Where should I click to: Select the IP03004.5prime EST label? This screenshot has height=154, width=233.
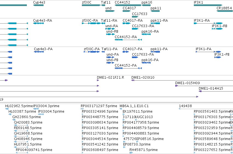click(x=51, y=112)
